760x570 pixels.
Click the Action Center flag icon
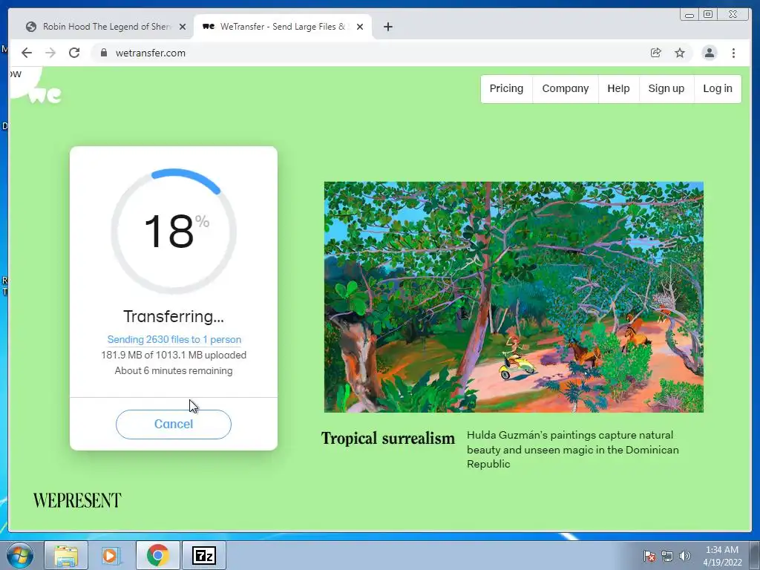coord(649,556)
